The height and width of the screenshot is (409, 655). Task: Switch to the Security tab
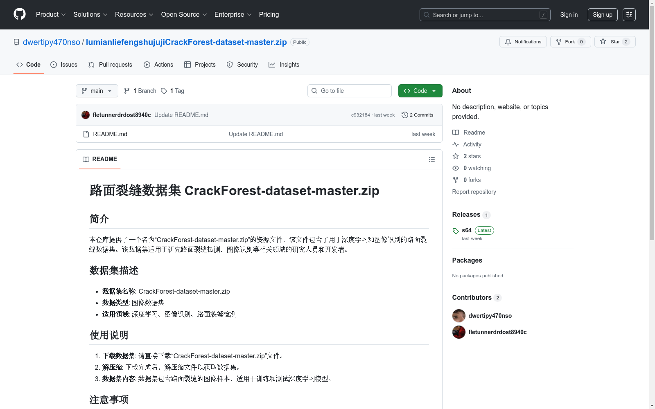point(242,65)
